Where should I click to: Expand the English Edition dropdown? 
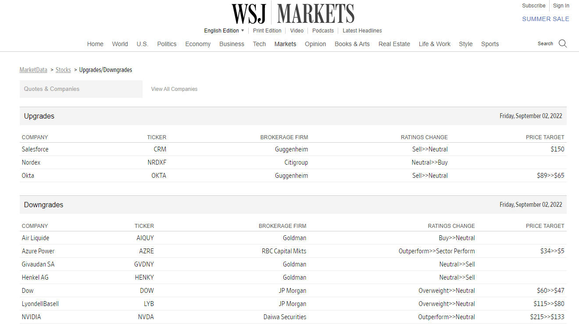coord(224,31)
